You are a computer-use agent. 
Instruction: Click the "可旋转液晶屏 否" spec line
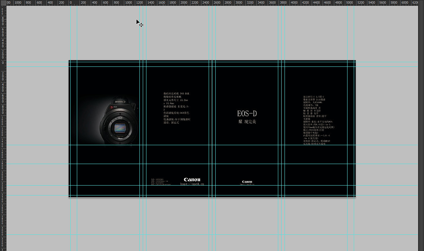(x=313, y=108)
